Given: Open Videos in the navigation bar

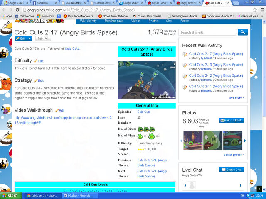Looking at the screenshot, I should tap(136, 21).
